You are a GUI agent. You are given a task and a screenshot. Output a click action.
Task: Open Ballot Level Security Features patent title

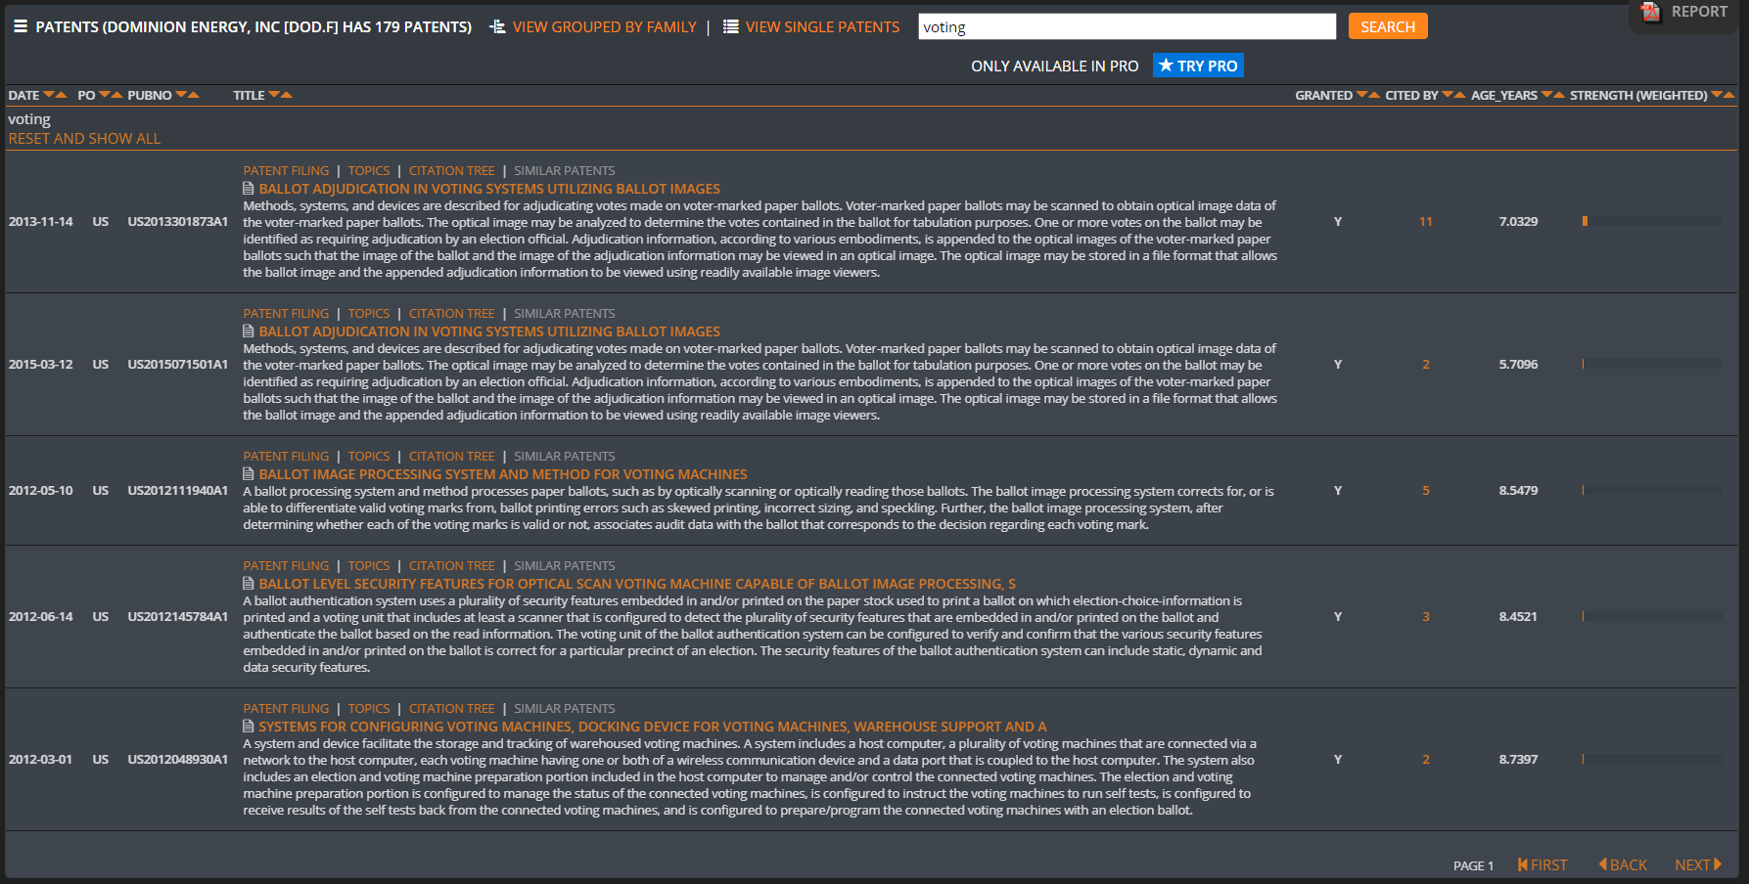pyautogui.click(x=637, y=584)
